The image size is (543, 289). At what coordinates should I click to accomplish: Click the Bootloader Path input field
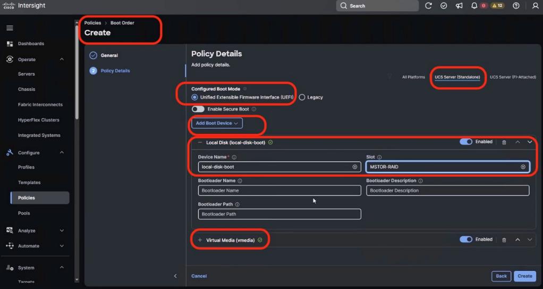(x=279, y=214)
